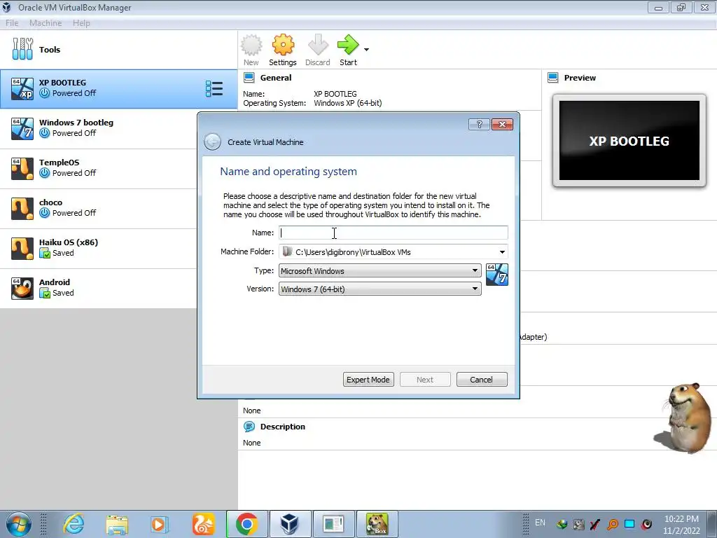Viewport: 717px width, 538px height.
Task: Open XP BOOTLEG machine menu list icon
Action: (x=214, y=89)
